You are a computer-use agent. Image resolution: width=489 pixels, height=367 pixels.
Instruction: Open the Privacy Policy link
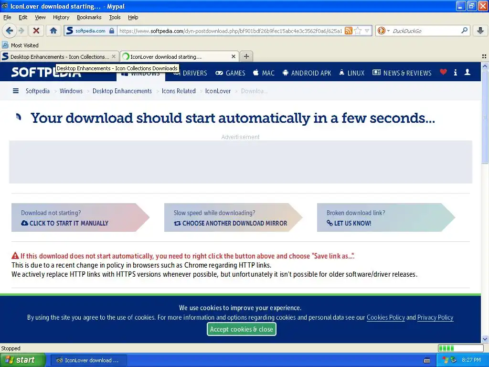[x=435, y=317]
